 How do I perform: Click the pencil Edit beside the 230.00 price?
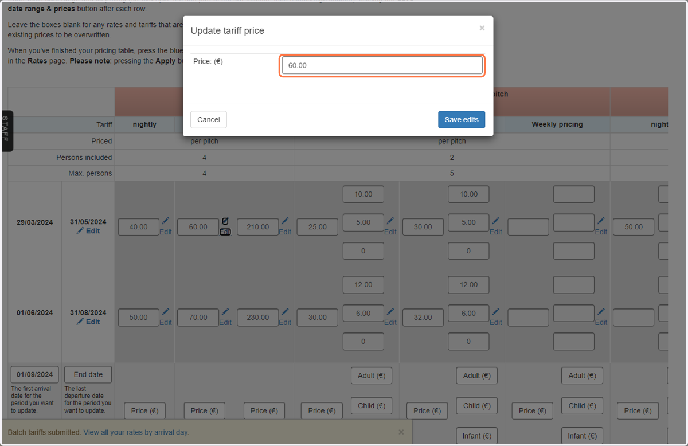point(285,317)
